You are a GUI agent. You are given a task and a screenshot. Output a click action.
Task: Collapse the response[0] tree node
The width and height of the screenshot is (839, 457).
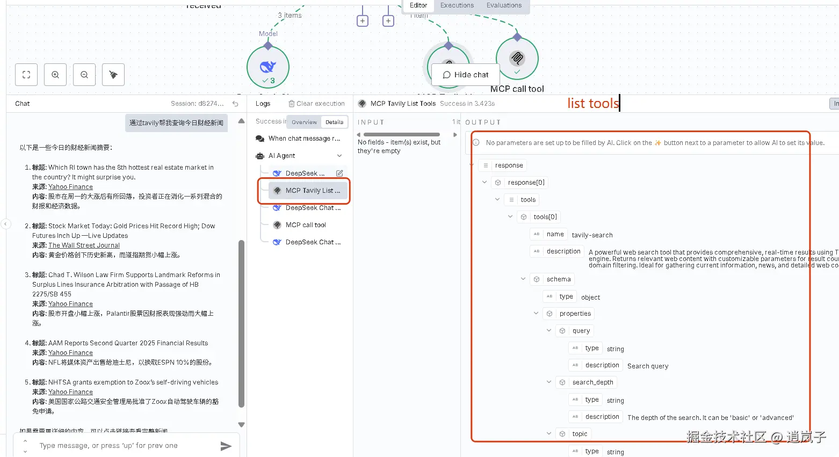(484, 183)
